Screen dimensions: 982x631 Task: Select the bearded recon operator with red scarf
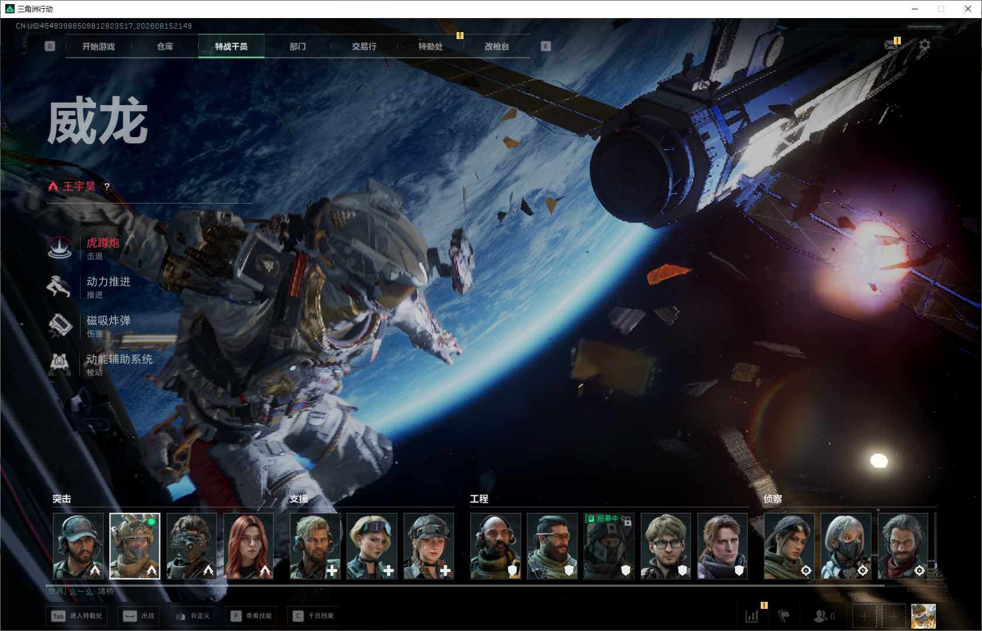903,546
